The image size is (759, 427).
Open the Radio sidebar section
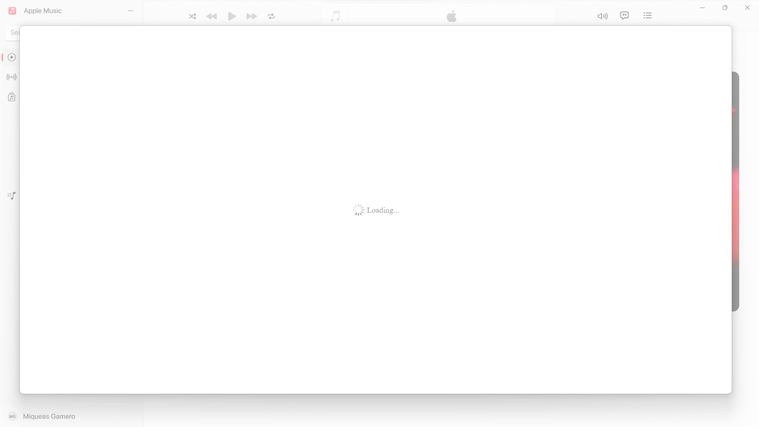[x=12, y=77]
